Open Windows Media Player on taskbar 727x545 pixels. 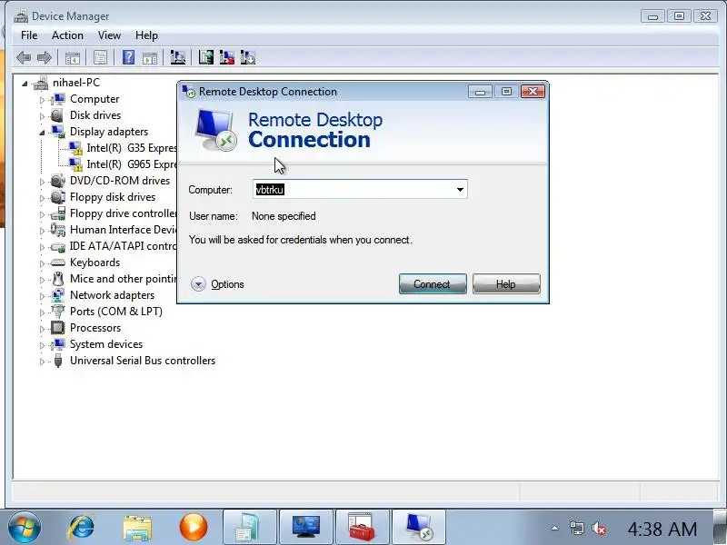(x=194, y=528)
